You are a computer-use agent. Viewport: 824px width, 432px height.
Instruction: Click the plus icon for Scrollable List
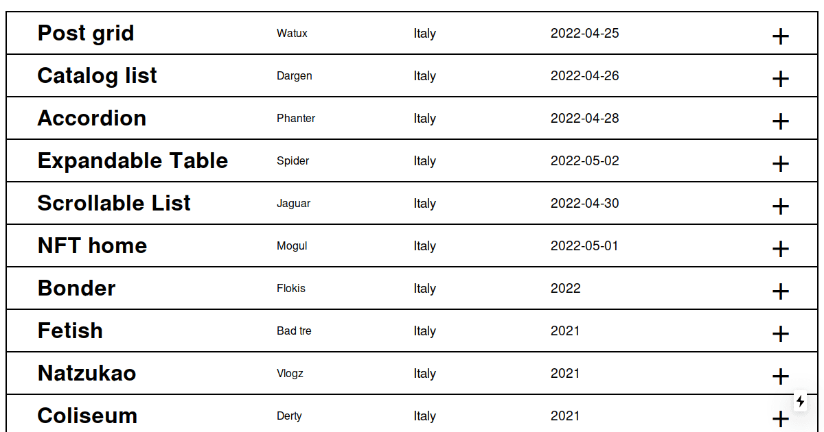click(781, 206)
